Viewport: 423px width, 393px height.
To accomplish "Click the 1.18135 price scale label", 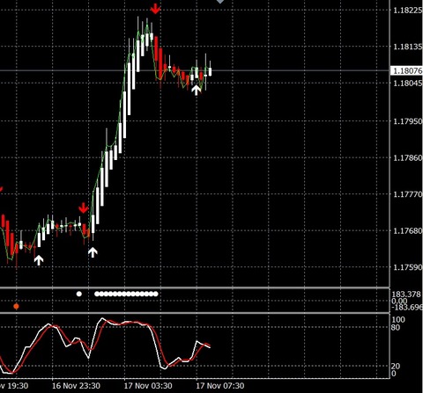I will pyautogui.click(x=408, y=47).
